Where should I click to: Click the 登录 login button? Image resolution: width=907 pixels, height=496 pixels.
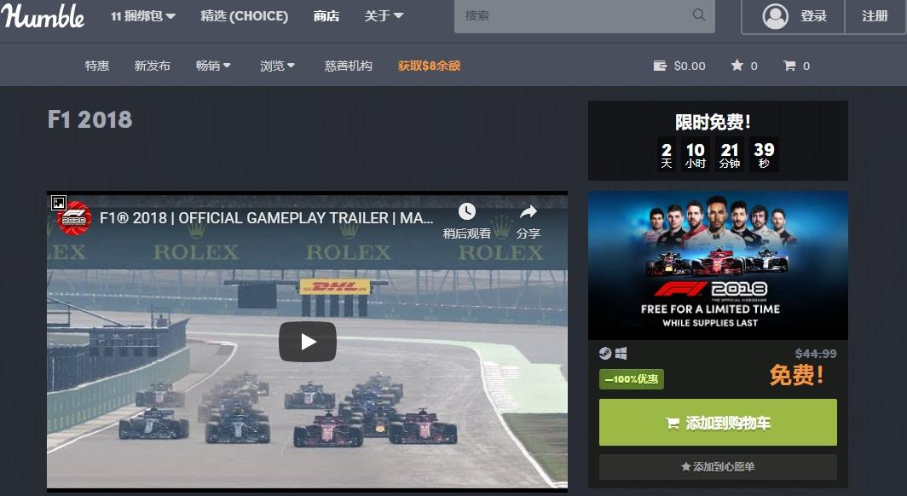[x=793, y=16]
